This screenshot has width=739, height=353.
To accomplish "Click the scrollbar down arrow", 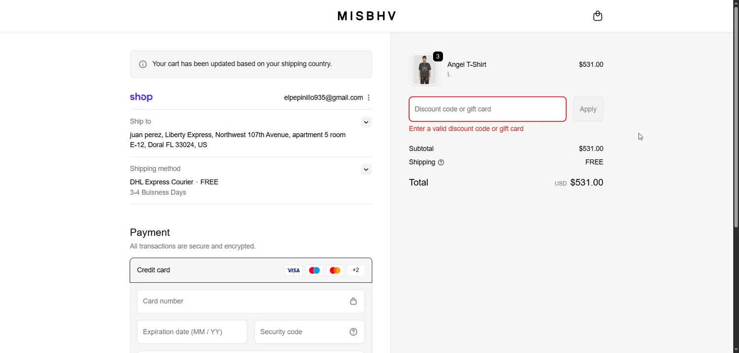I will [x=736, y=349].
